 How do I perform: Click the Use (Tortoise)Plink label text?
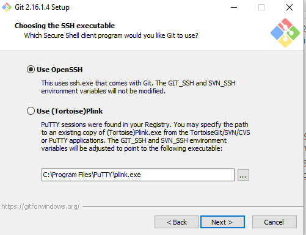click(x=70, y=111)
